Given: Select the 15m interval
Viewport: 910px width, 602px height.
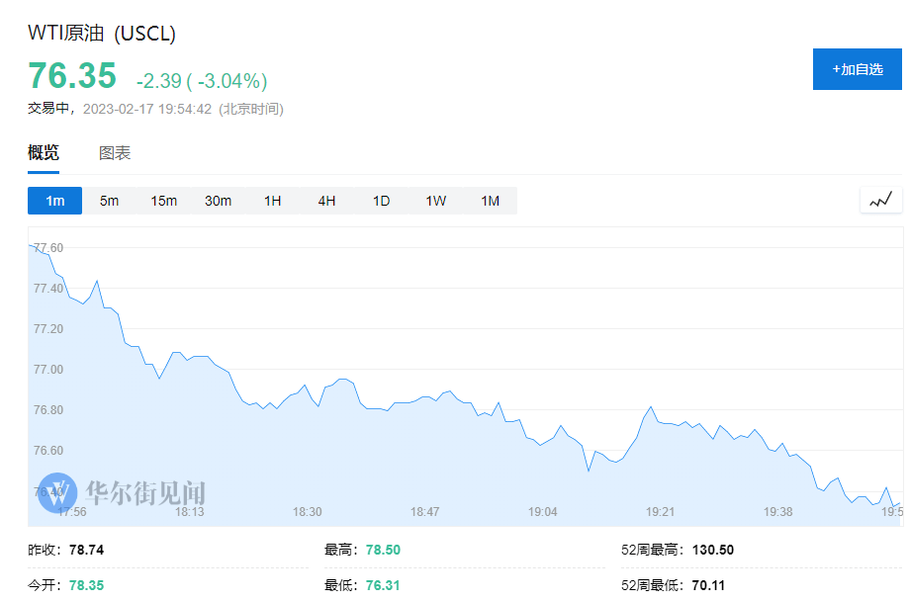Looking at the screenshot, I should click(x=163, y=201).
